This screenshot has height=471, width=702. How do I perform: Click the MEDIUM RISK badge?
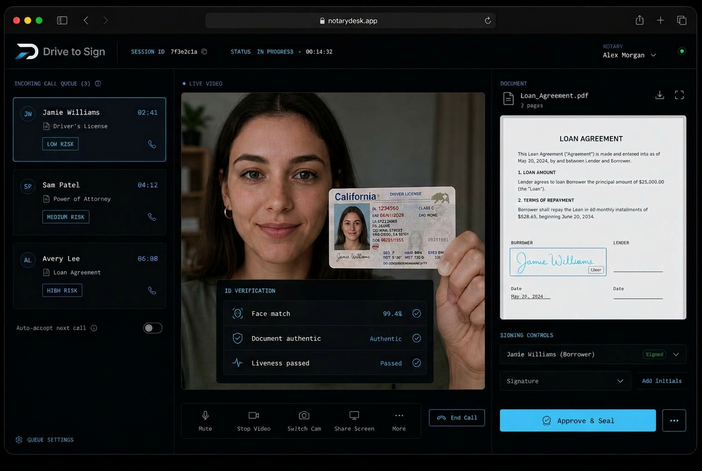point(66,217)
